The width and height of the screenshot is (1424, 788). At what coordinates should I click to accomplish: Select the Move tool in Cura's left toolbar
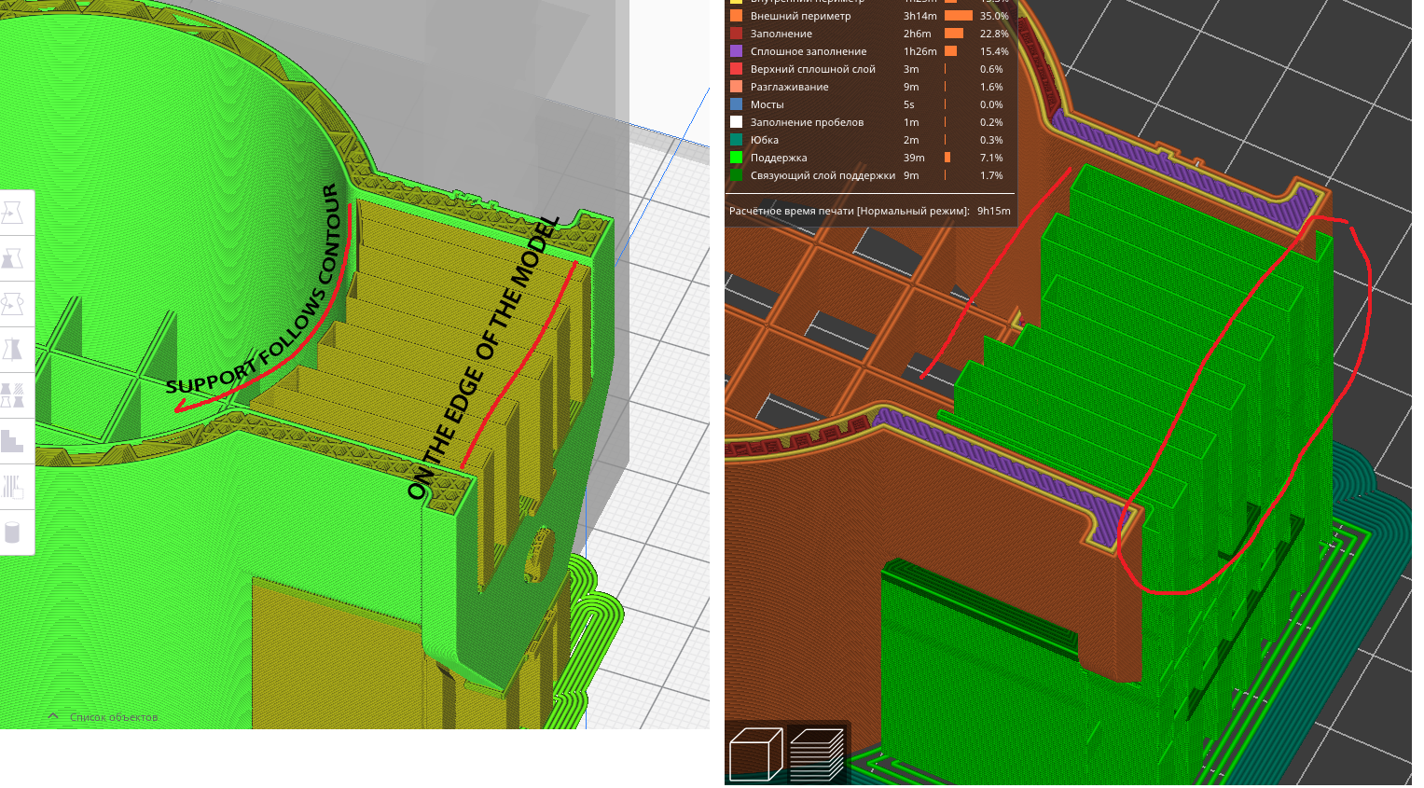[x=12, y=214]
